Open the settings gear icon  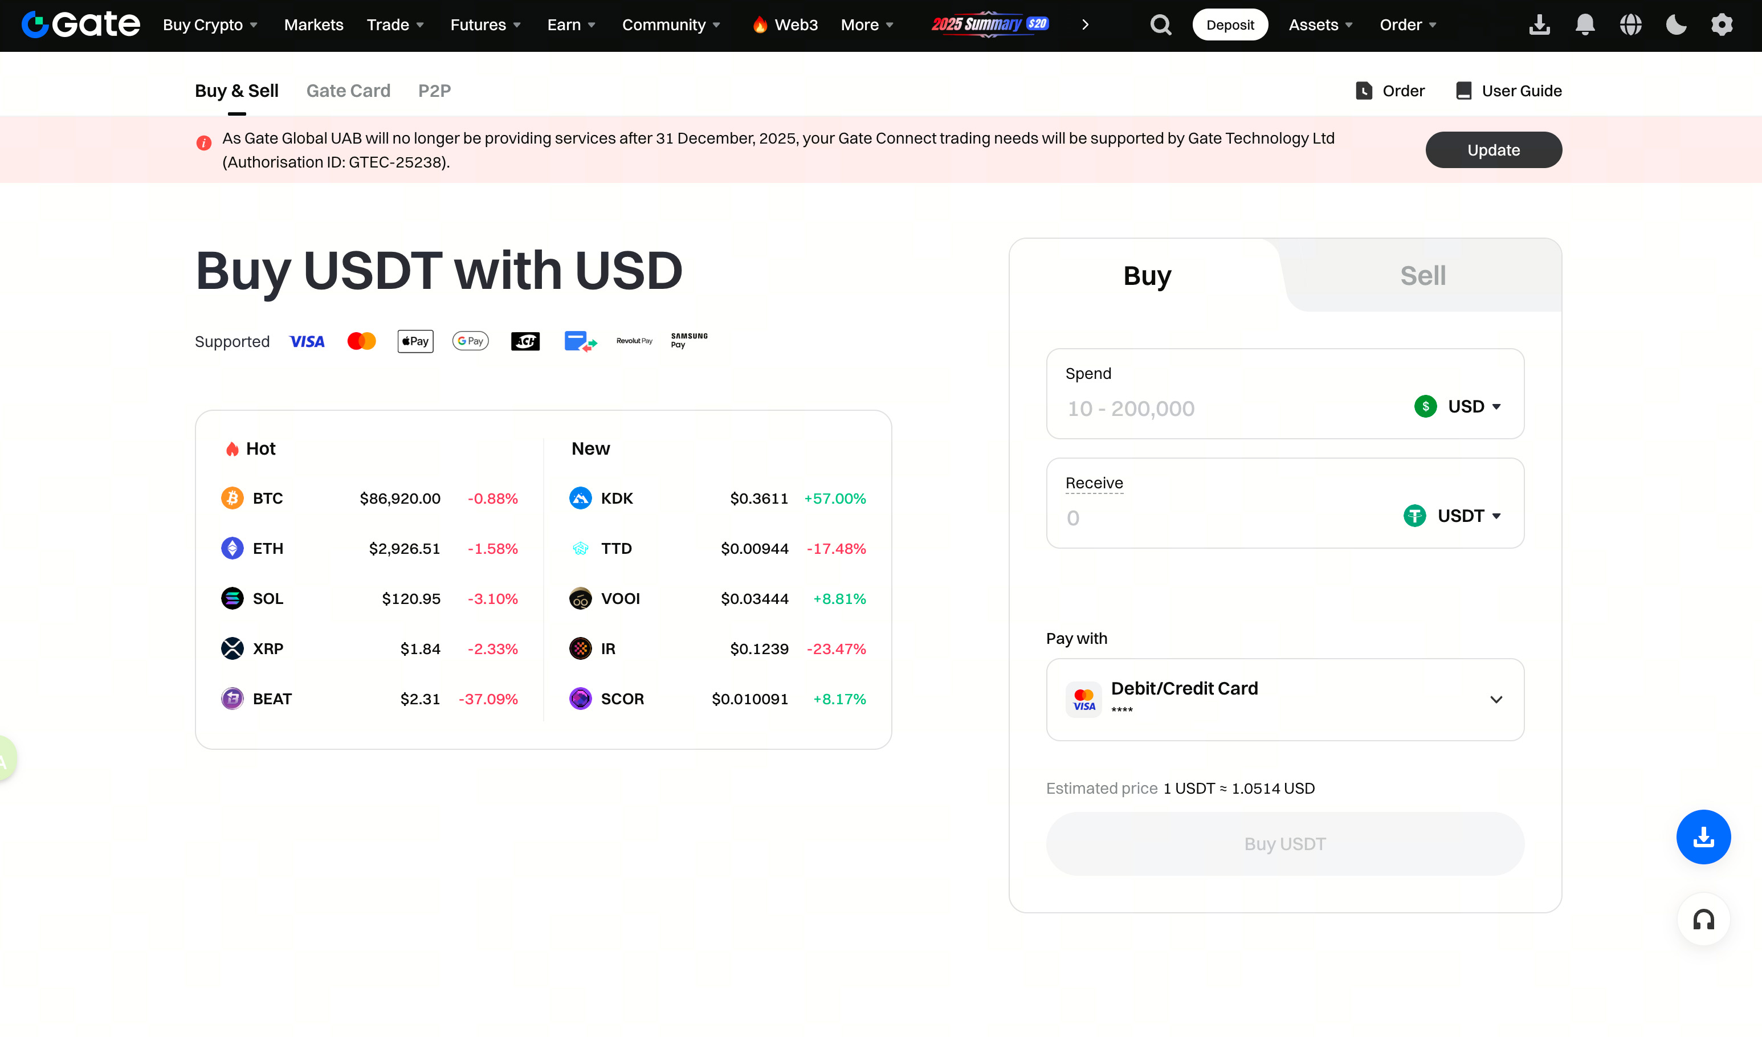[x=1722, y=25]
